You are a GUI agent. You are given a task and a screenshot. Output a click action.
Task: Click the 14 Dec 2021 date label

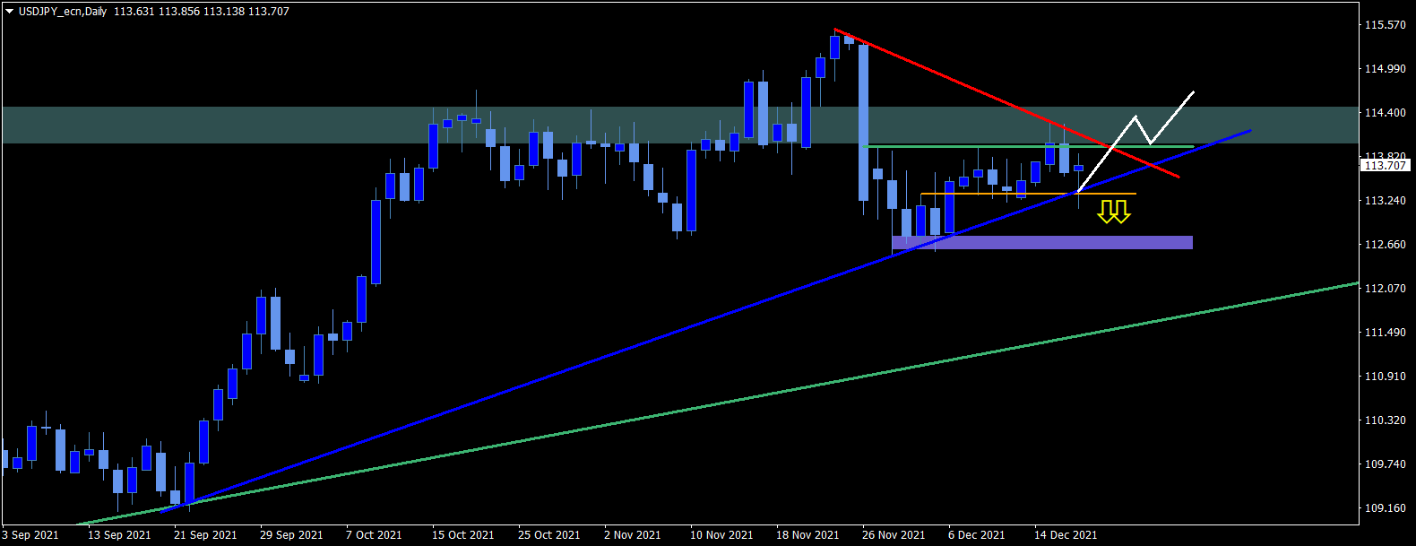[x=1066, y=535]
